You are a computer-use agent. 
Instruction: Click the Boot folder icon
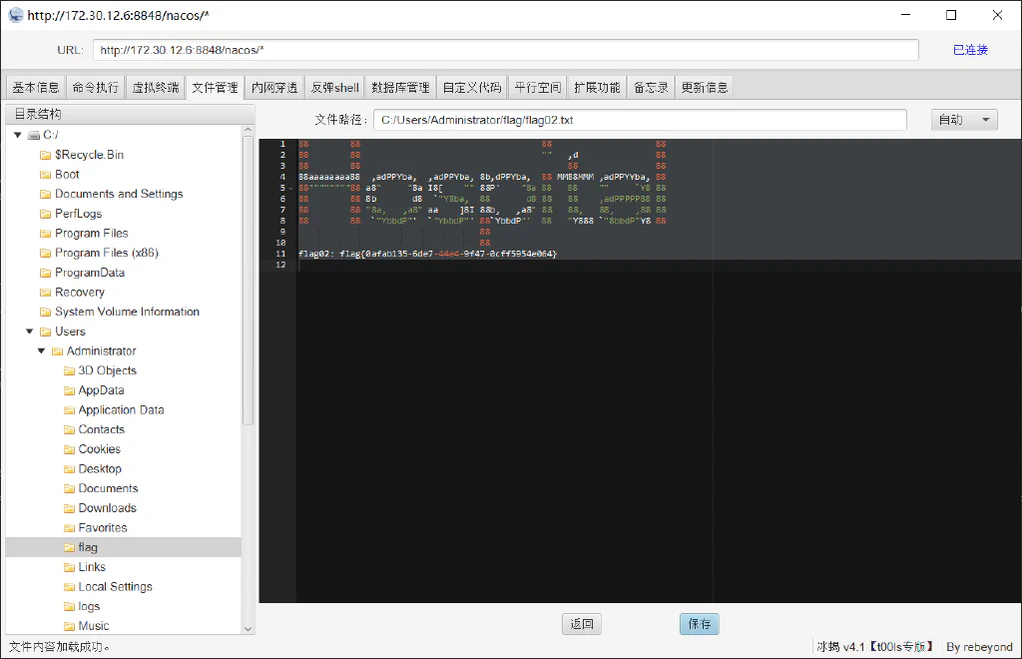pyautogui.click(x=45, y=175)
